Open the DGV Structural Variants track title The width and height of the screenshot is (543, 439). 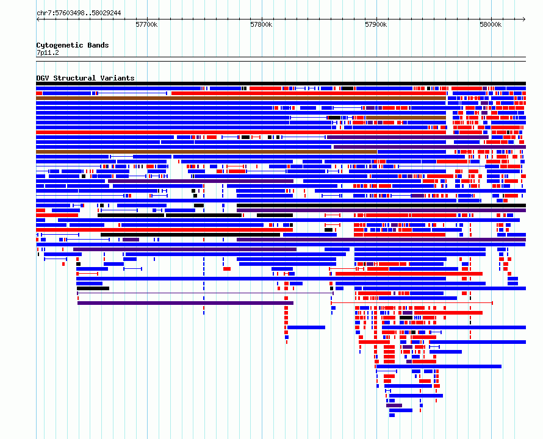[85, 78]
